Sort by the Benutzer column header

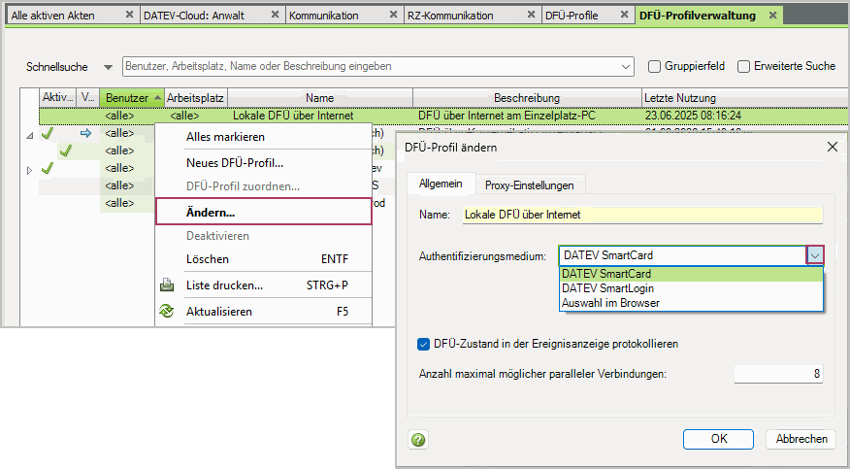click(x=132, y=98)
